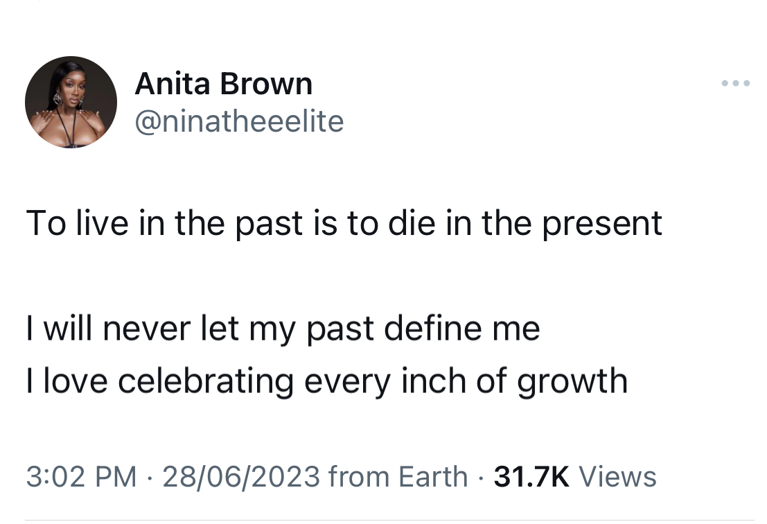
Task: Click the Views label
Action: tap(617, 477)
